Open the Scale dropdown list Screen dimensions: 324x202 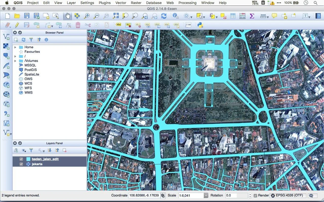tap(206, 195)
